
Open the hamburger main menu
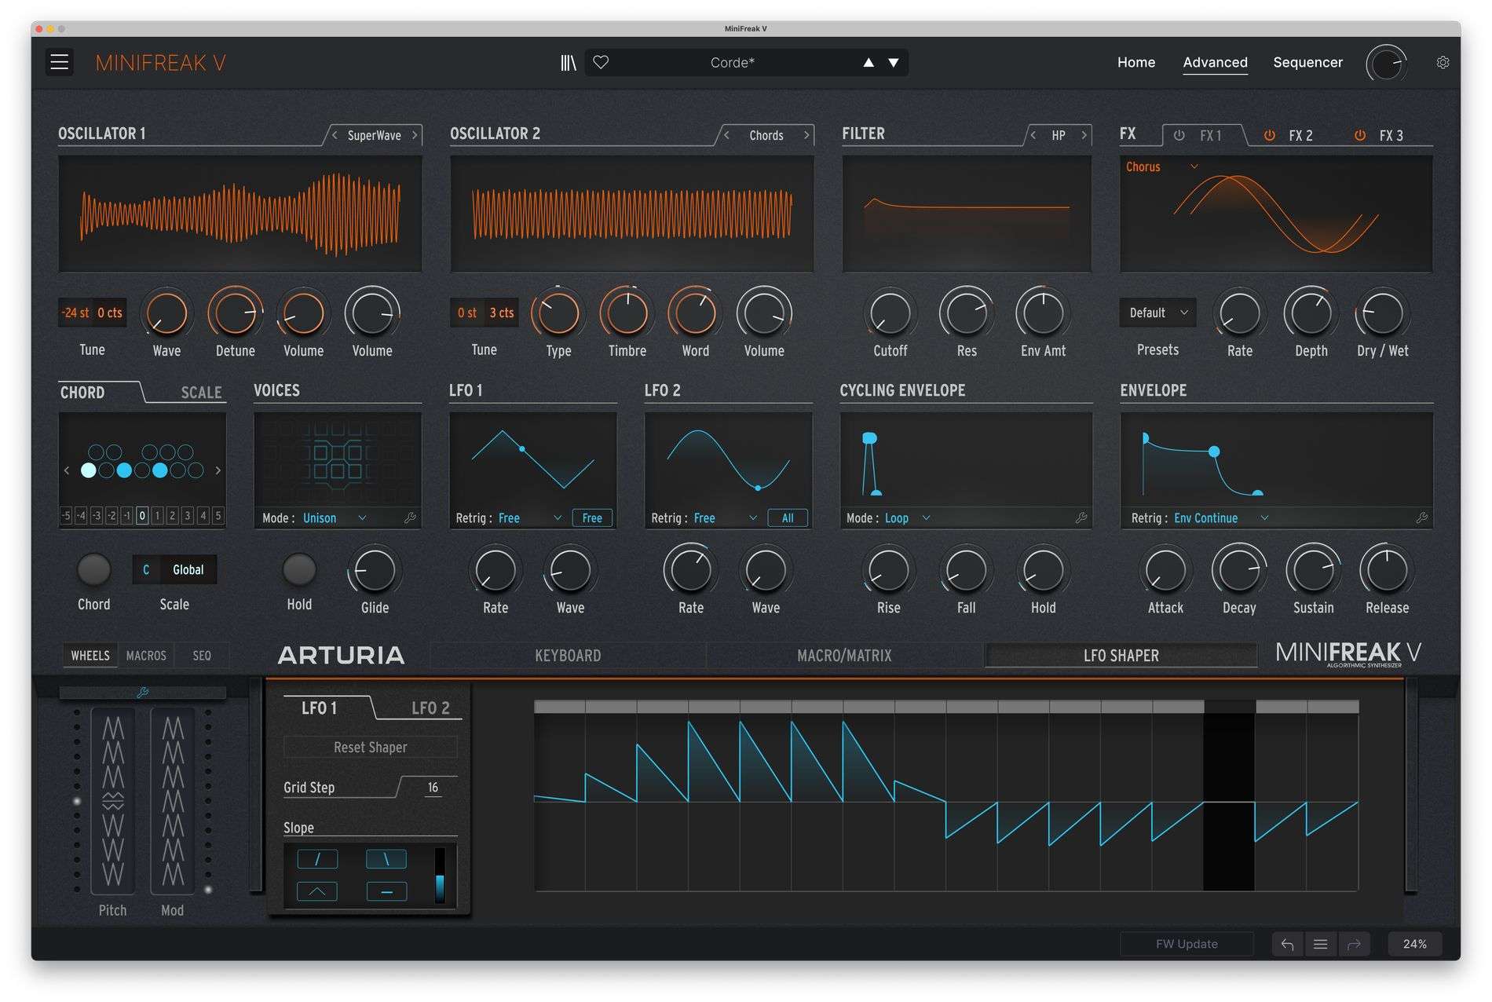pos(59,62)
